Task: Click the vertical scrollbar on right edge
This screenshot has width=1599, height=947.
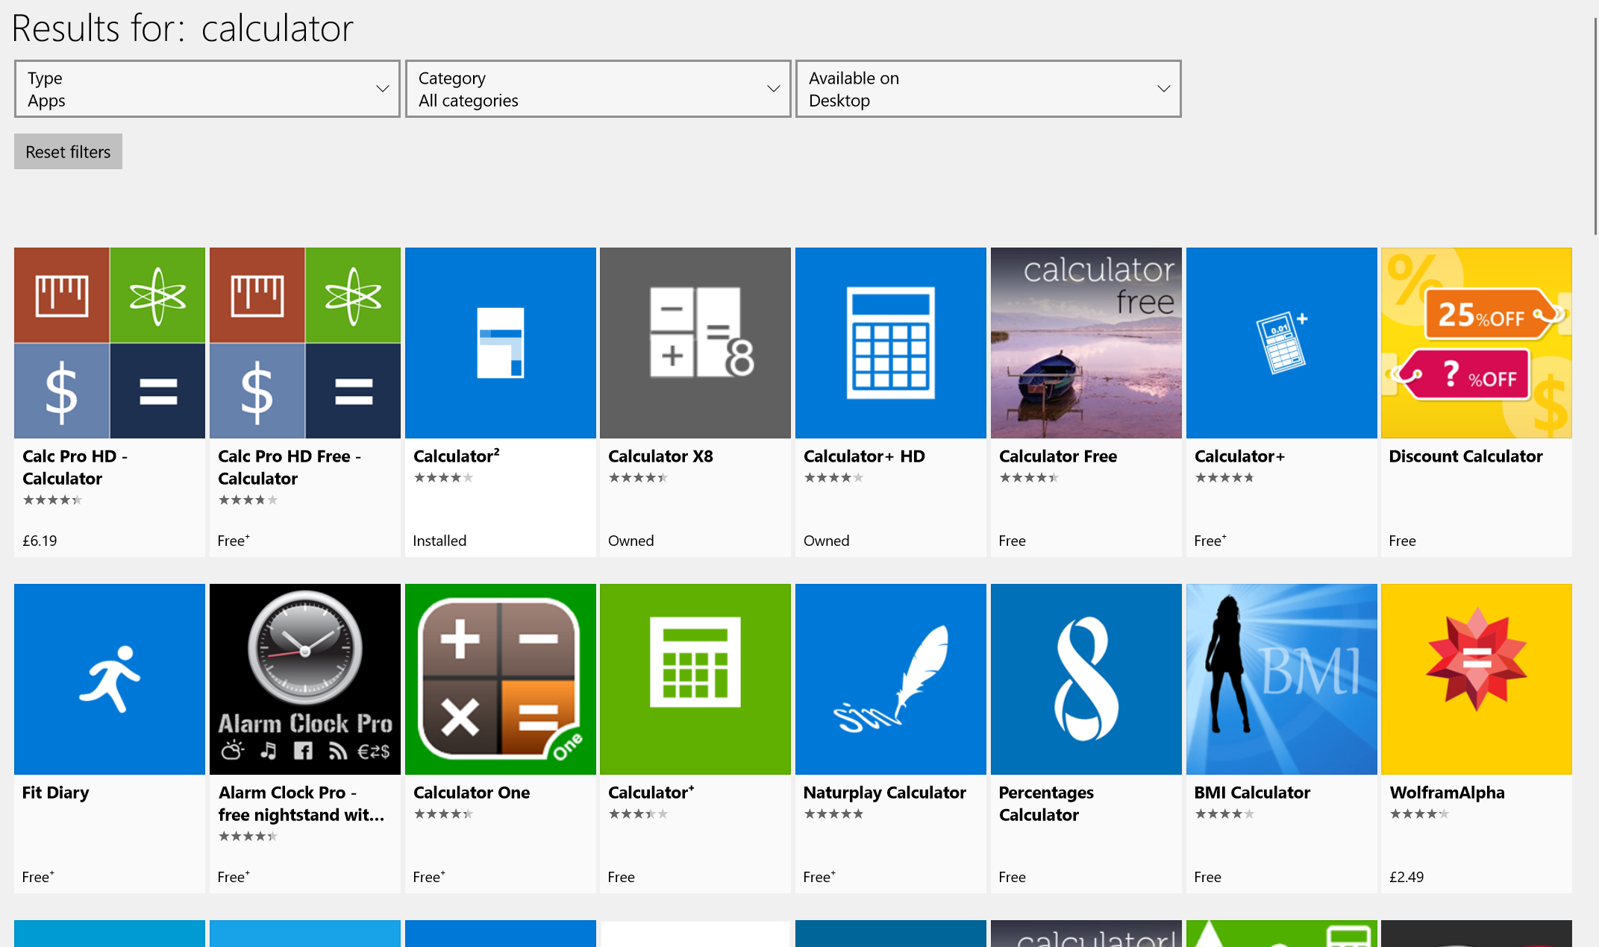Action: [1595, 127]
